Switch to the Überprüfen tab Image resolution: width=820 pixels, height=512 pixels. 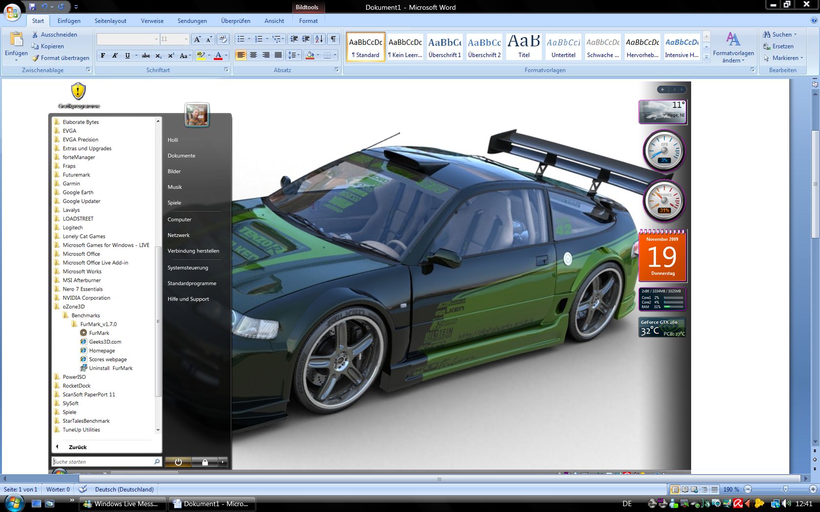[236, 21]
